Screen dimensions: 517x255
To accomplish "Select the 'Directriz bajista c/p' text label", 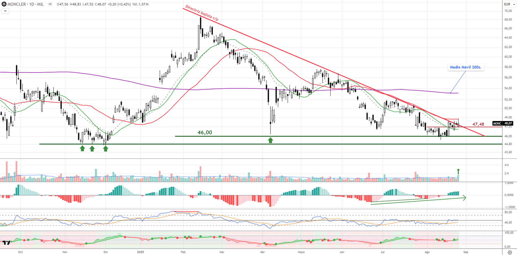I will pyautogui.click(x=202, y=13).
